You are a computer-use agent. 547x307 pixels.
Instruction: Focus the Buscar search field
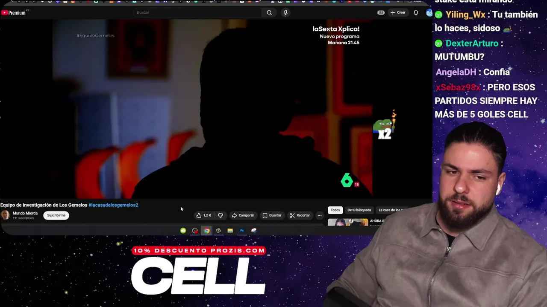[x=197, y=12]
